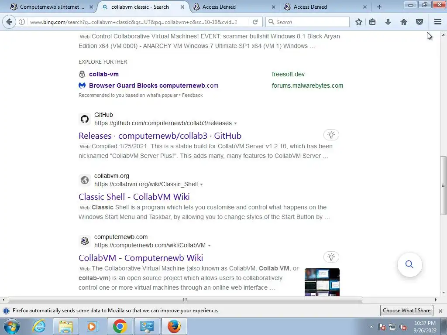Switch to first Access Denied tab
Image resolution: width=447 pixels, height=335 pixels.
(219, 7)
